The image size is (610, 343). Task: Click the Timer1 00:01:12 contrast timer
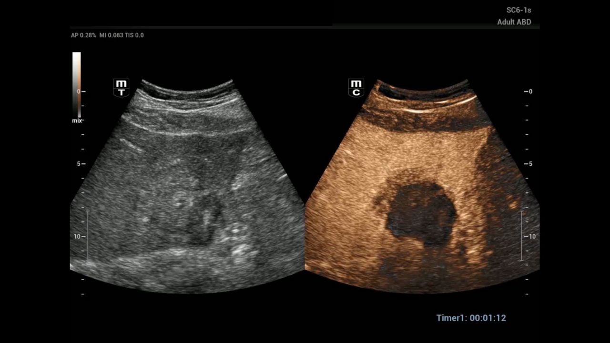471,318
